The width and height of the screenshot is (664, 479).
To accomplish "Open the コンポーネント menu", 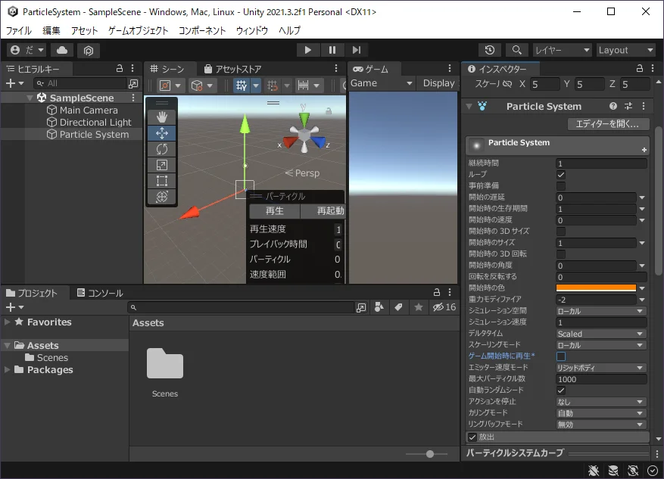I will 202,30.
